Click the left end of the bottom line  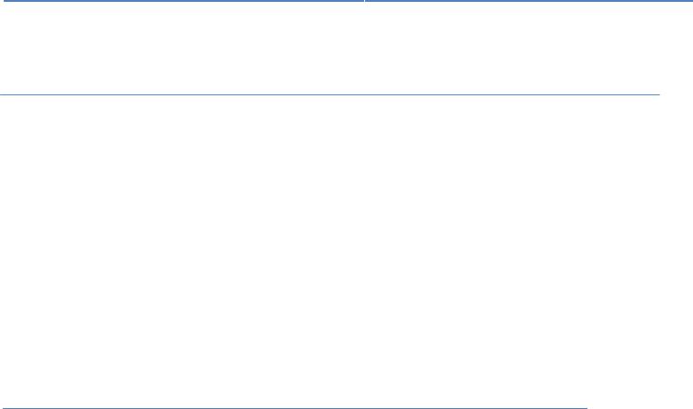pyautogui.click(x=4, y=408)
